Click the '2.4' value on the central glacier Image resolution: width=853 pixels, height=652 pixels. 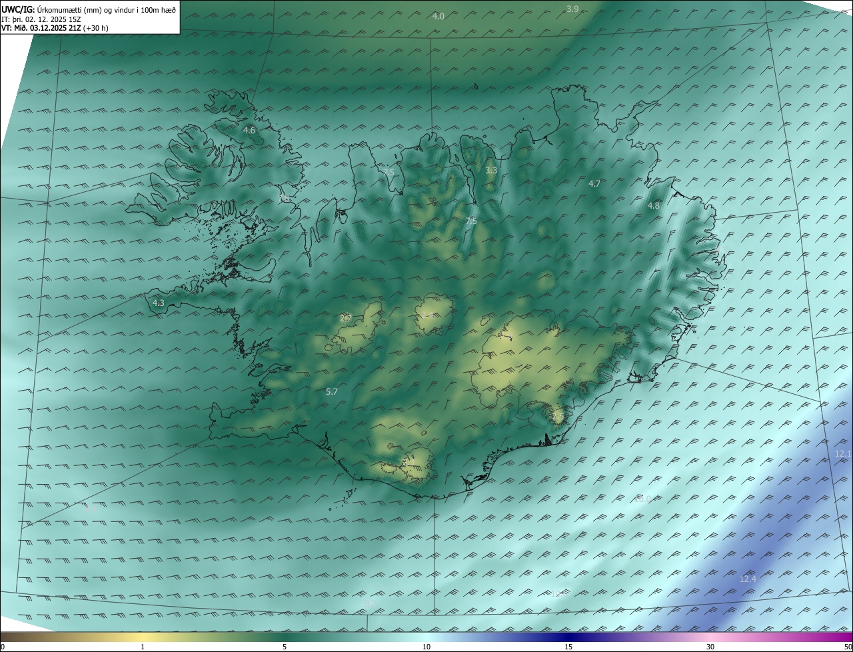click(x=427, y=315)
